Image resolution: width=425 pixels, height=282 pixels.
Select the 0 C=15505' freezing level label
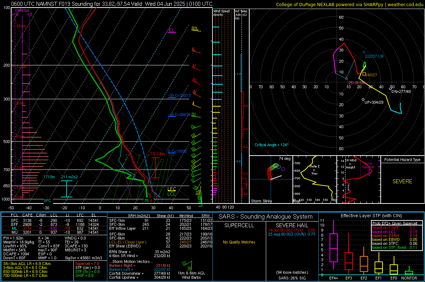177,151
